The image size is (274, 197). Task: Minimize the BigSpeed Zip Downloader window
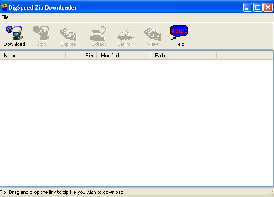[248, 7]
